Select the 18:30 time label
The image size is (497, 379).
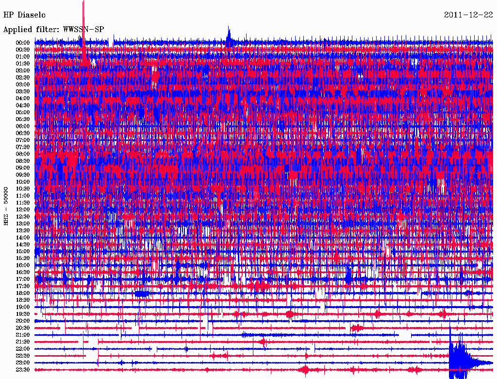23,300
